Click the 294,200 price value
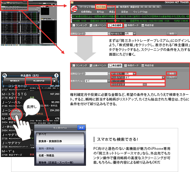Screen dimensions: 190x172 click(55, 110)
